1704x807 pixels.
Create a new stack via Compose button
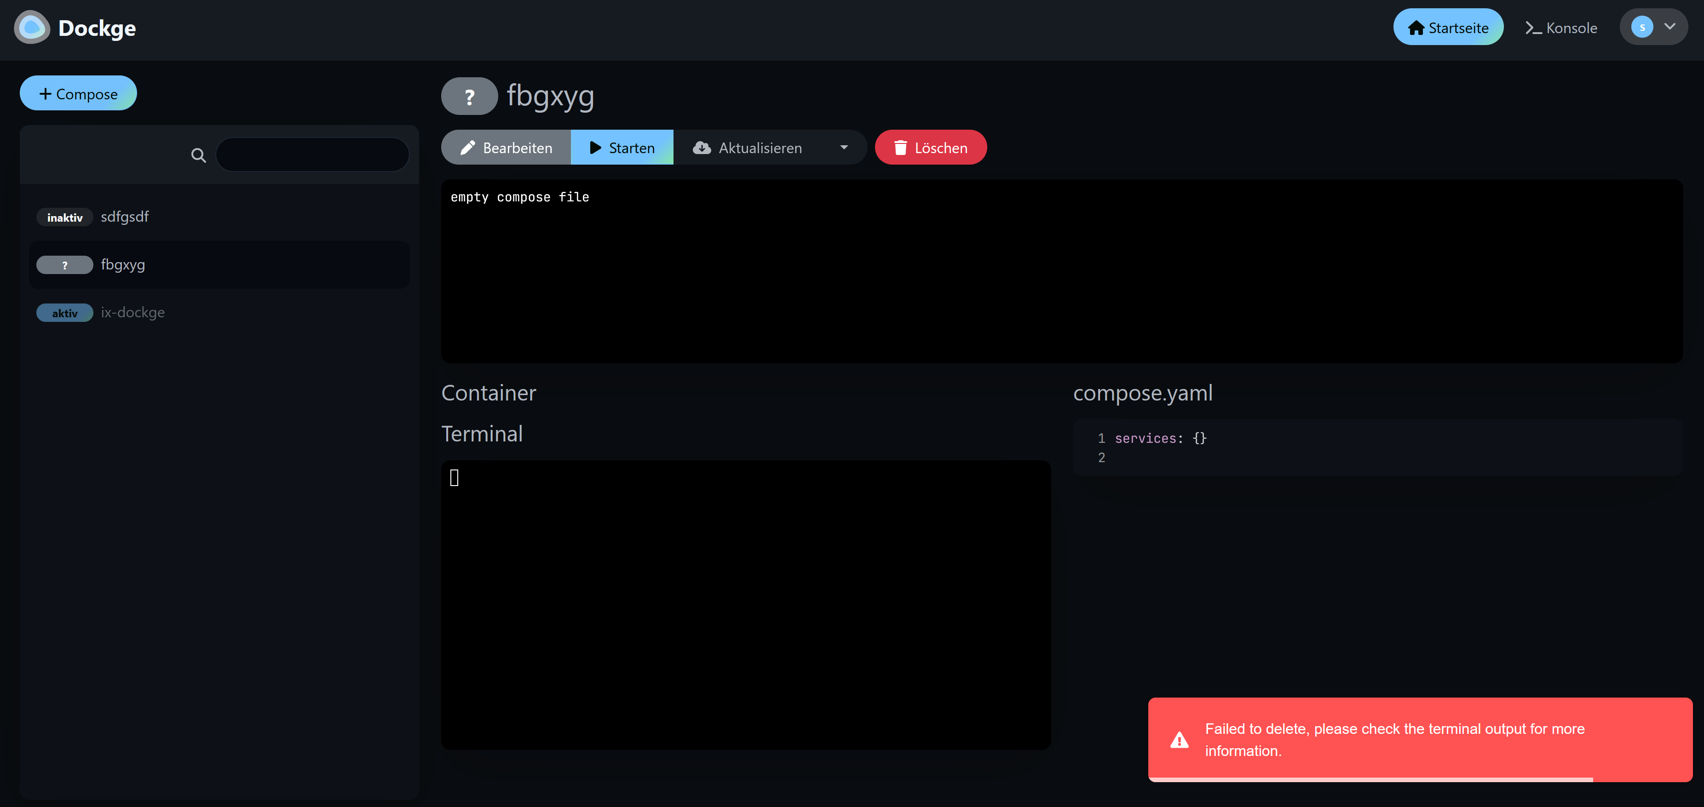(78, 94)
